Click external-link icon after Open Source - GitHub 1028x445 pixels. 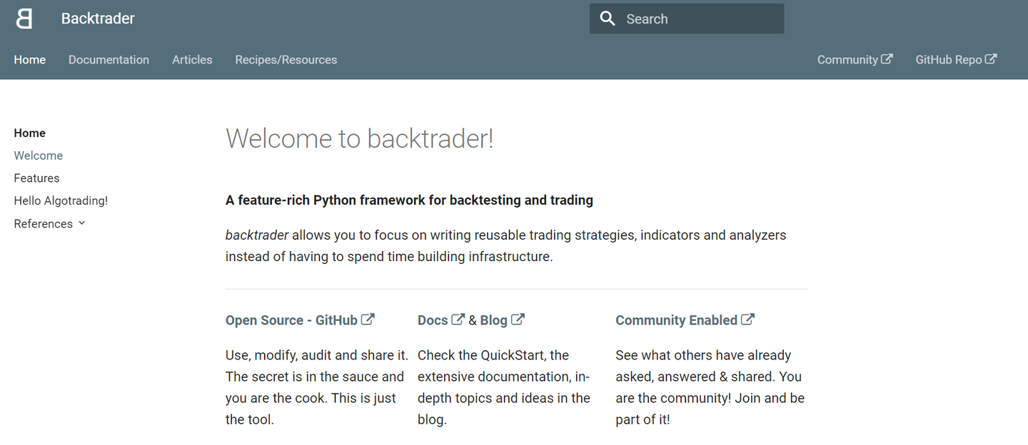click(368, 319)
